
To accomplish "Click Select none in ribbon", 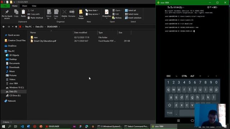I will (x=132, y=14).
